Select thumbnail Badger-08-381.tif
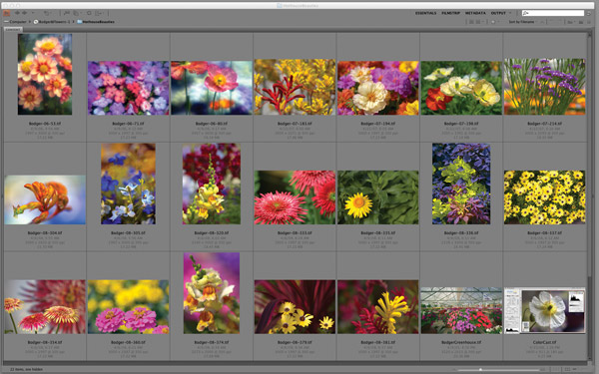This screenshot has height=374, width=599. [x=377, y=307]
